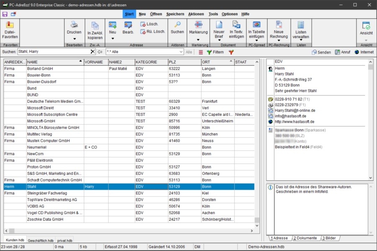This screenshot has height=251, width=377.
Task: Open the Optionen menu
Action: tap(230, 14)
